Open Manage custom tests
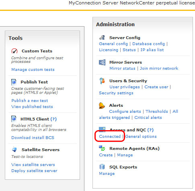This screenshot has width=195, height=191. [33, 70]
